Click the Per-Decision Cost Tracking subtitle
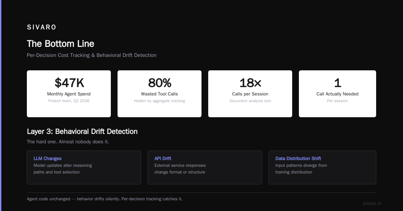 coord(92,55)
